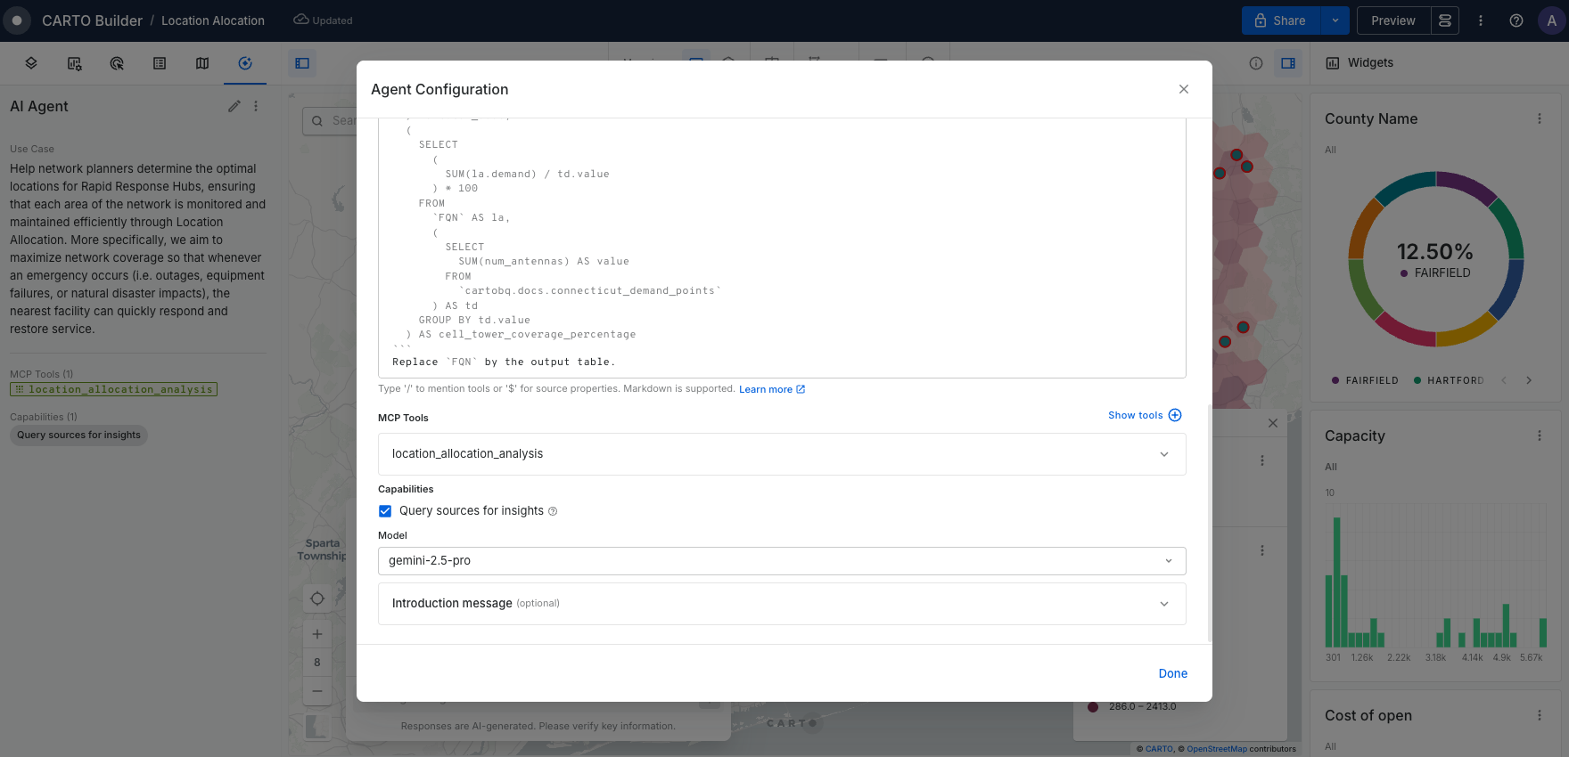Open the Interactions icon with cursor
Viewport: 1569px width, 757px height.
pyautogui.click(x=117, y=63)
